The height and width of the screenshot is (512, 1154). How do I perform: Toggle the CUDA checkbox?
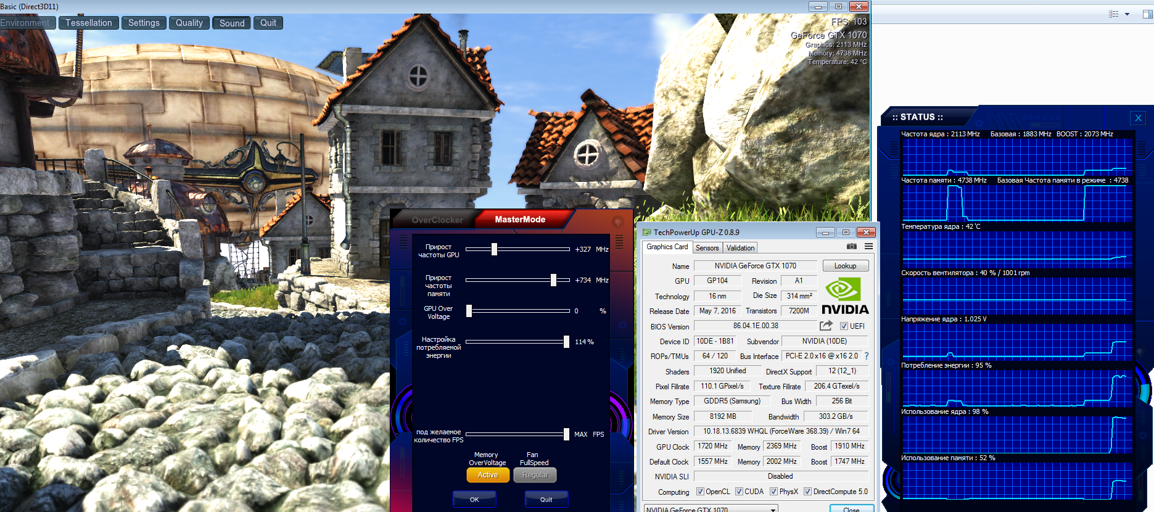click(x=739, y=492)
